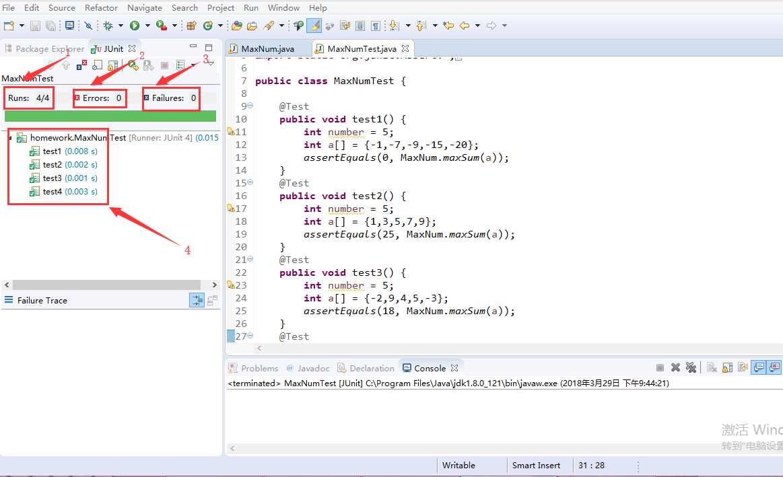Select test2 in the JUnit results
The width and height of the screenshot is (783, 477).
click(63, 165)
